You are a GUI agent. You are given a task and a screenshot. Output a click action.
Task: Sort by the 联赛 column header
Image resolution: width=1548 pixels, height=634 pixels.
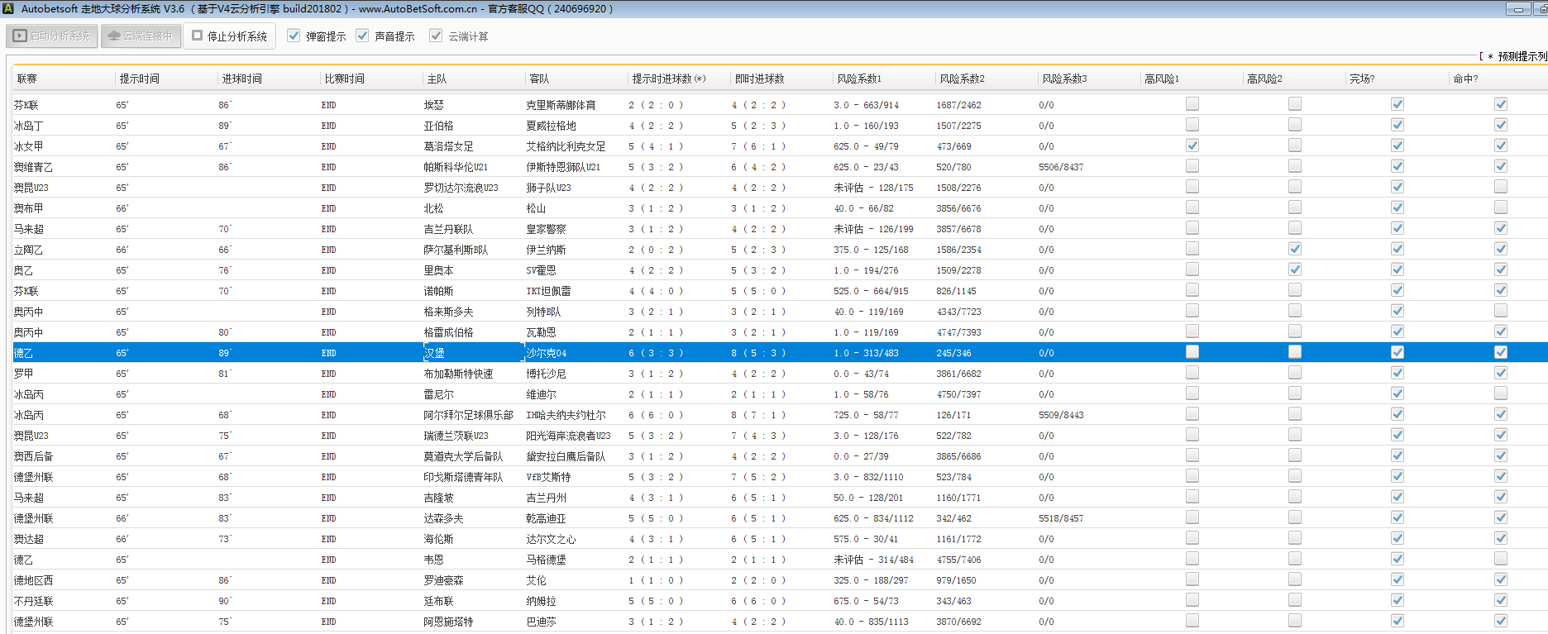tap(27, 79)
